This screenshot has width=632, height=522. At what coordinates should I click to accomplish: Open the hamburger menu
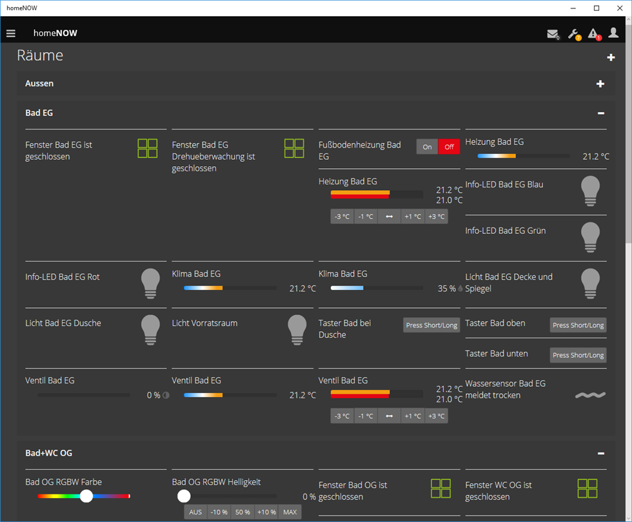11,34
